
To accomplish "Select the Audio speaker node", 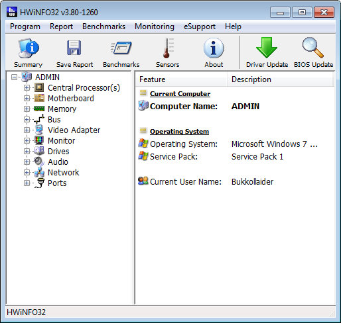I will click(x=58, y=162).
